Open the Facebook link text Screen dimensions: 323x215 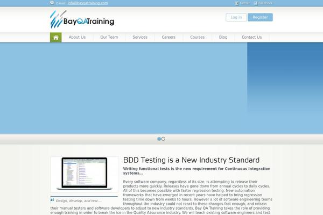coord(265,3)
